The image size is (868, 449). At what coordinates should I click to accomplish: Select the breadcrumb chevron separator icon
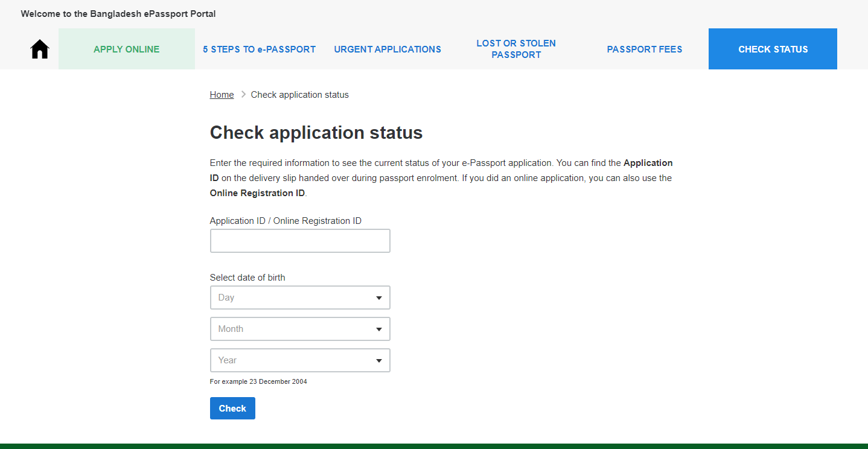tap(243, 95)
